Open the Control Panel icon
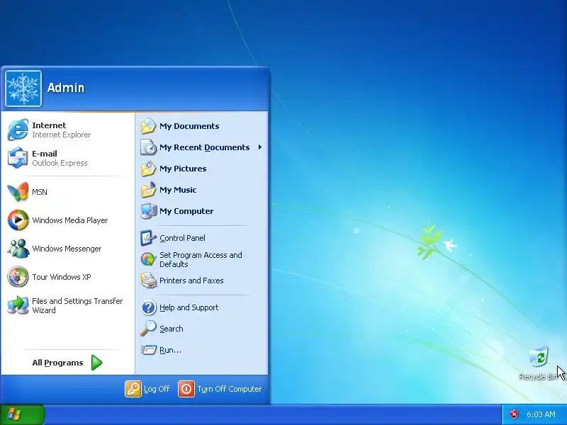Image resolution: width=567 pixels, height=425 pixels. pos(148,238)
